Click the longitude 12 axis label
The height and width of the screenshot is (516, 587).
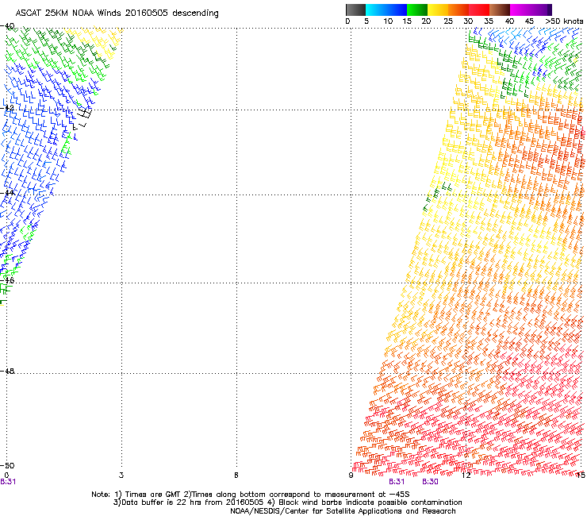coord(466,476)
